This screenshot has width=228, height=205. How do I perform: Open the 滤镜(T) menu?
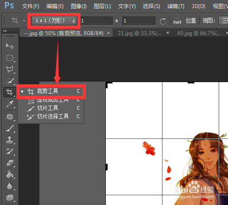pos(176,6)
